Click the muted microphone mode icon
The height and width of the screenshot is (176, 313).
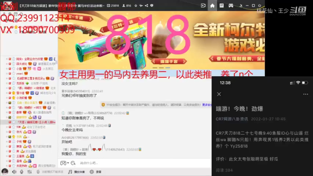pyautogui.click(x=38, y=172)
